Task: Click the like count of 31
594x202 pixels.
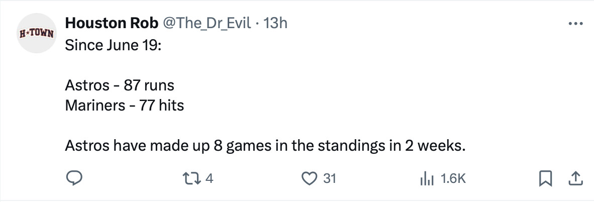Action: click(x=329, y=178)
